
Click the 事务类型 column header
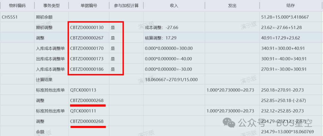tap(51, 6)
